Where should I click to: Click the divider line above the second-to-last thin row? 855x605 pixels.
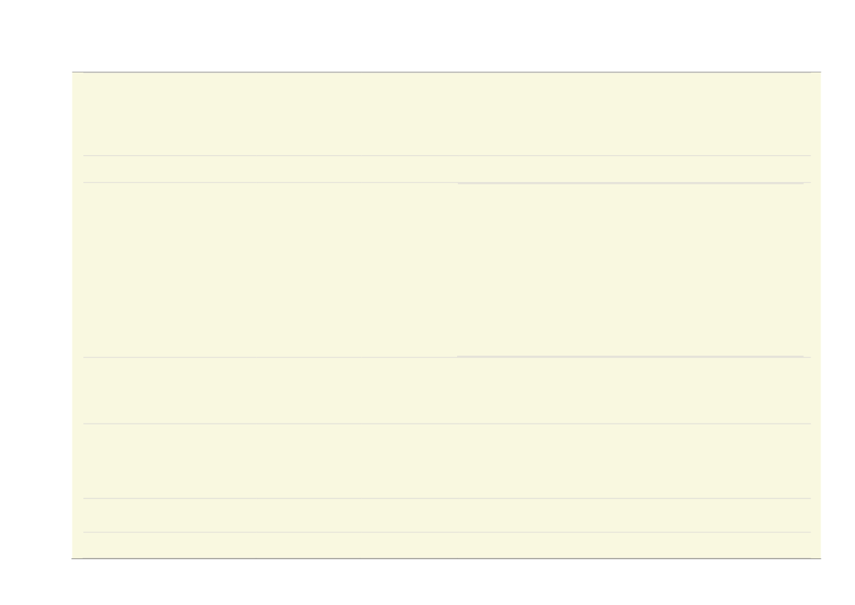click(x=447, y=498)
